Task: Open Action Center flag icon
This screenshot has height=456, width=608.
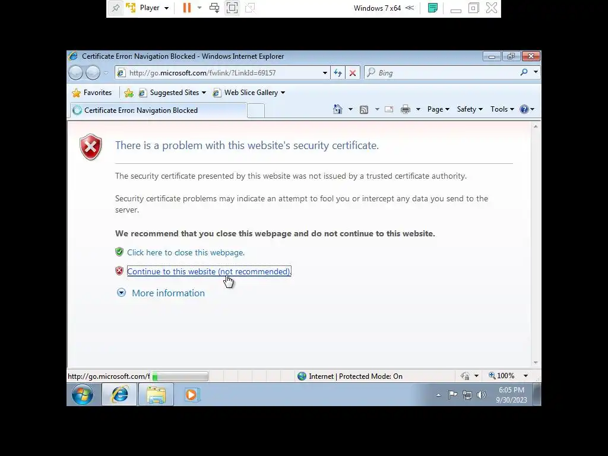Action: (452, 395)
